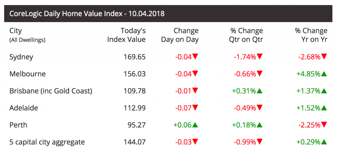
Task: Click Melbourne's green year-on-year up arrow
Action: tap(324, 74)
